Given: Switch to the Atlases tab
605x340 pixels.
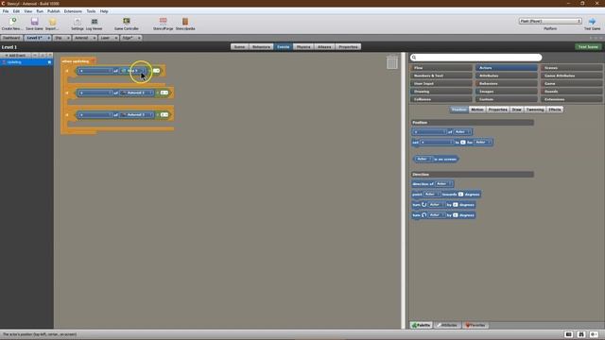Looking at the screenshot, I should (324, 46).
